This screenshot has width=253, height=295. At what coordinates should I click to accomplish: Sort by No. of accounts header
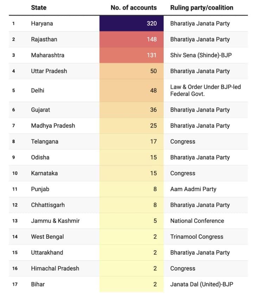pyautogui.click(x=133, y=7)
